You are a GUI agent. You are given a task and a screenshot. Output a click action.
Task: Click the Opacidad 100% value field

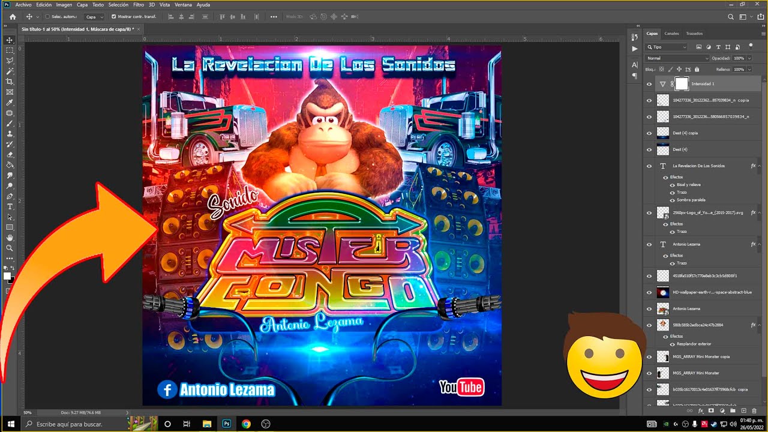[x=738, y=58]
